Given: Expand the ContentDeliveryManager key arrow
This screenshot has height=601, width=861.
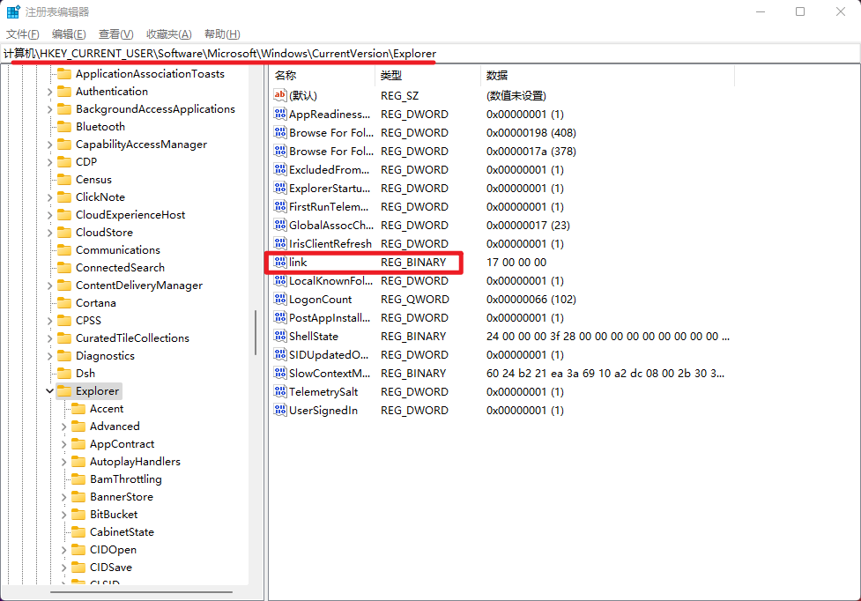Looking at the screenshot, I should point(49,286).
